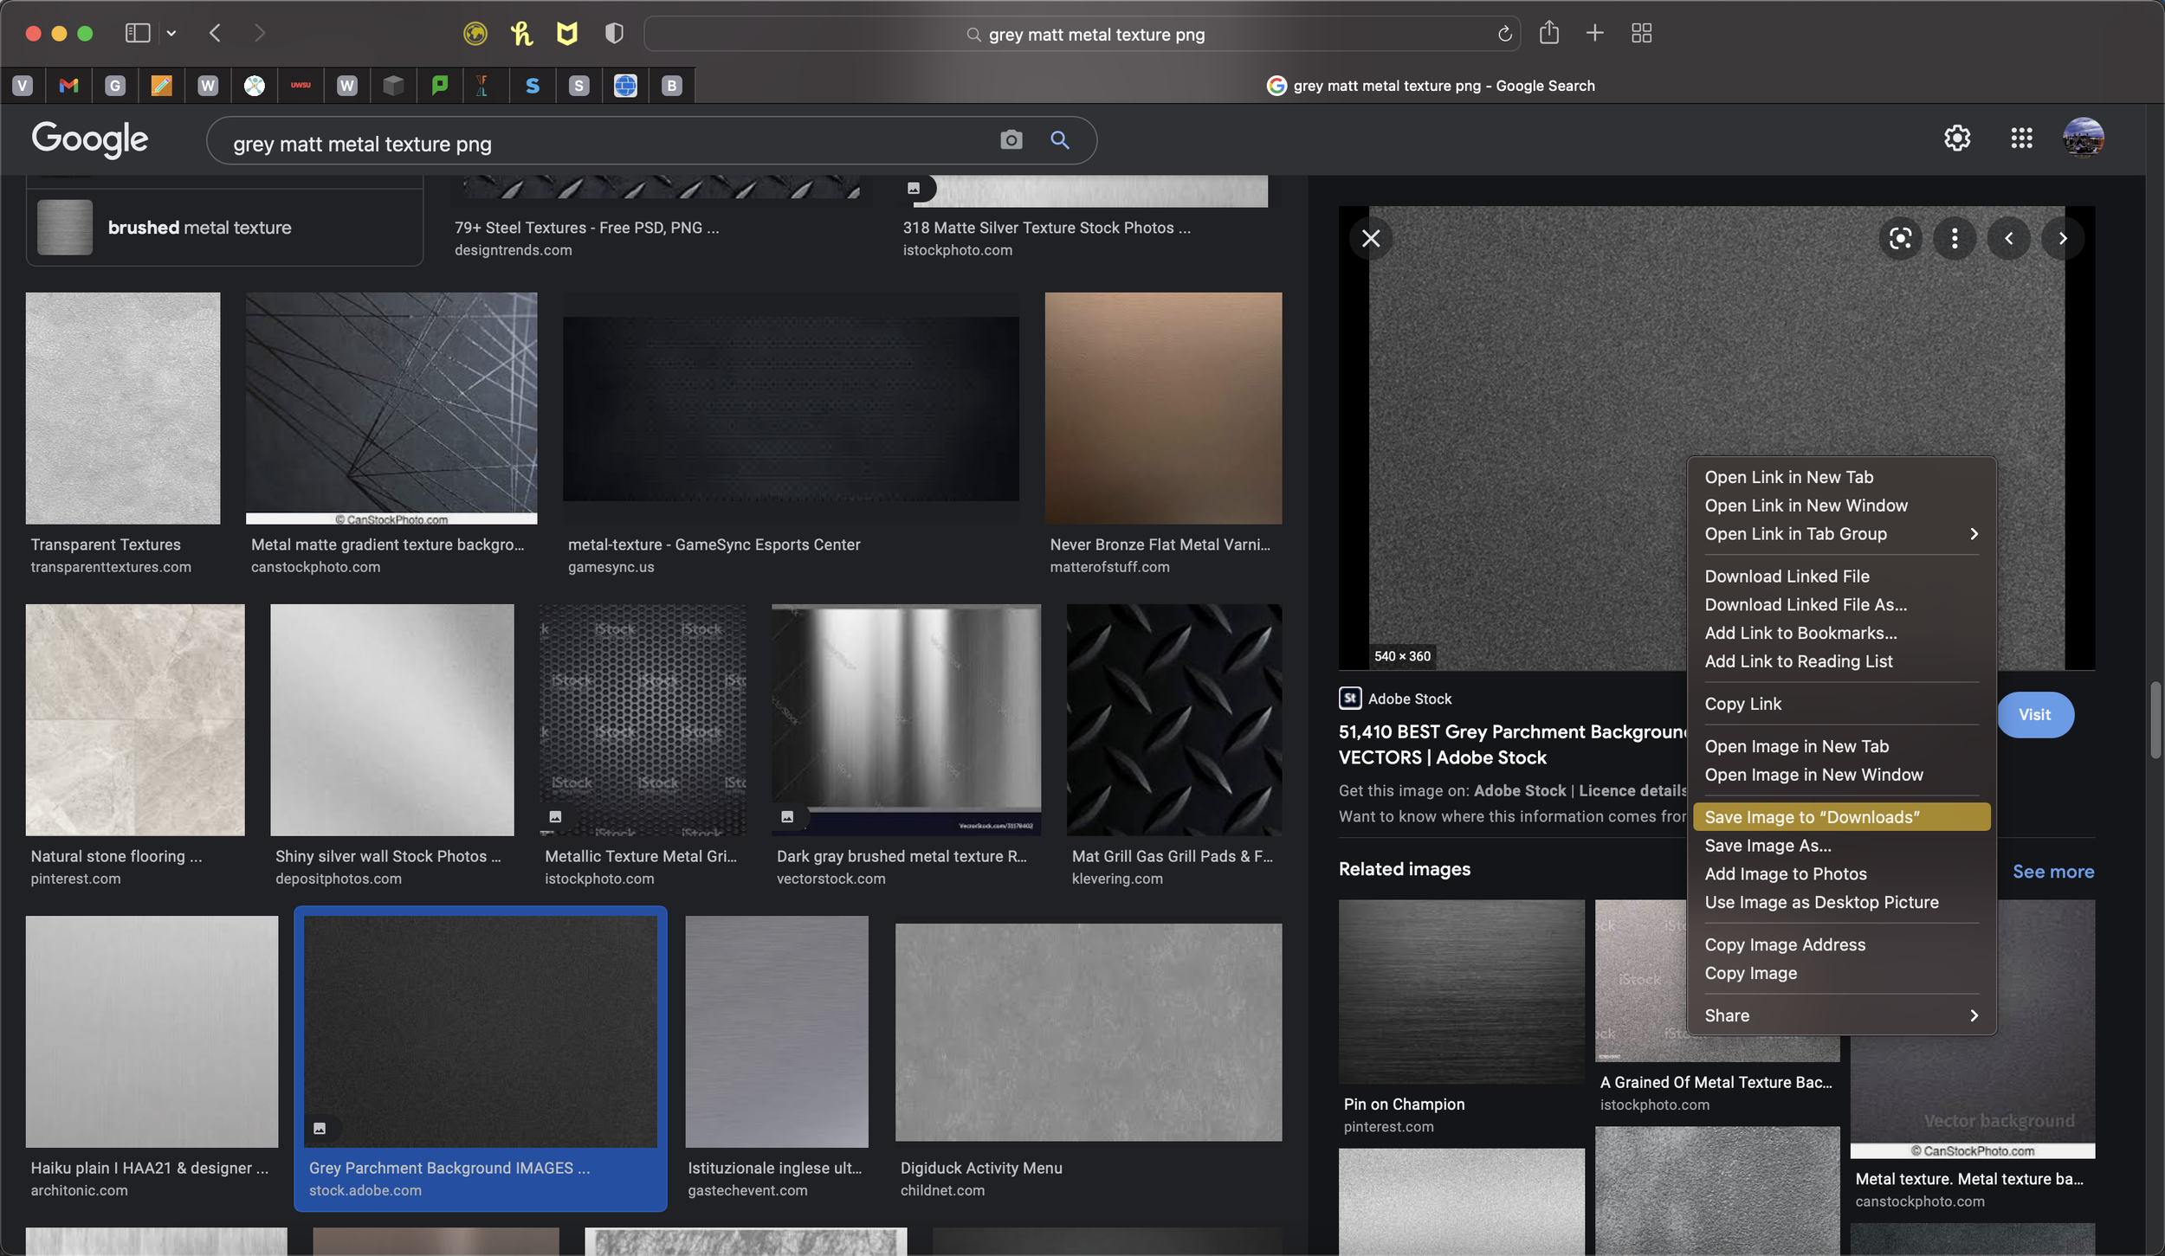Open the Share button in toolbar
This screenshot has width=2165, height=1256.
tap(1549, 33)
